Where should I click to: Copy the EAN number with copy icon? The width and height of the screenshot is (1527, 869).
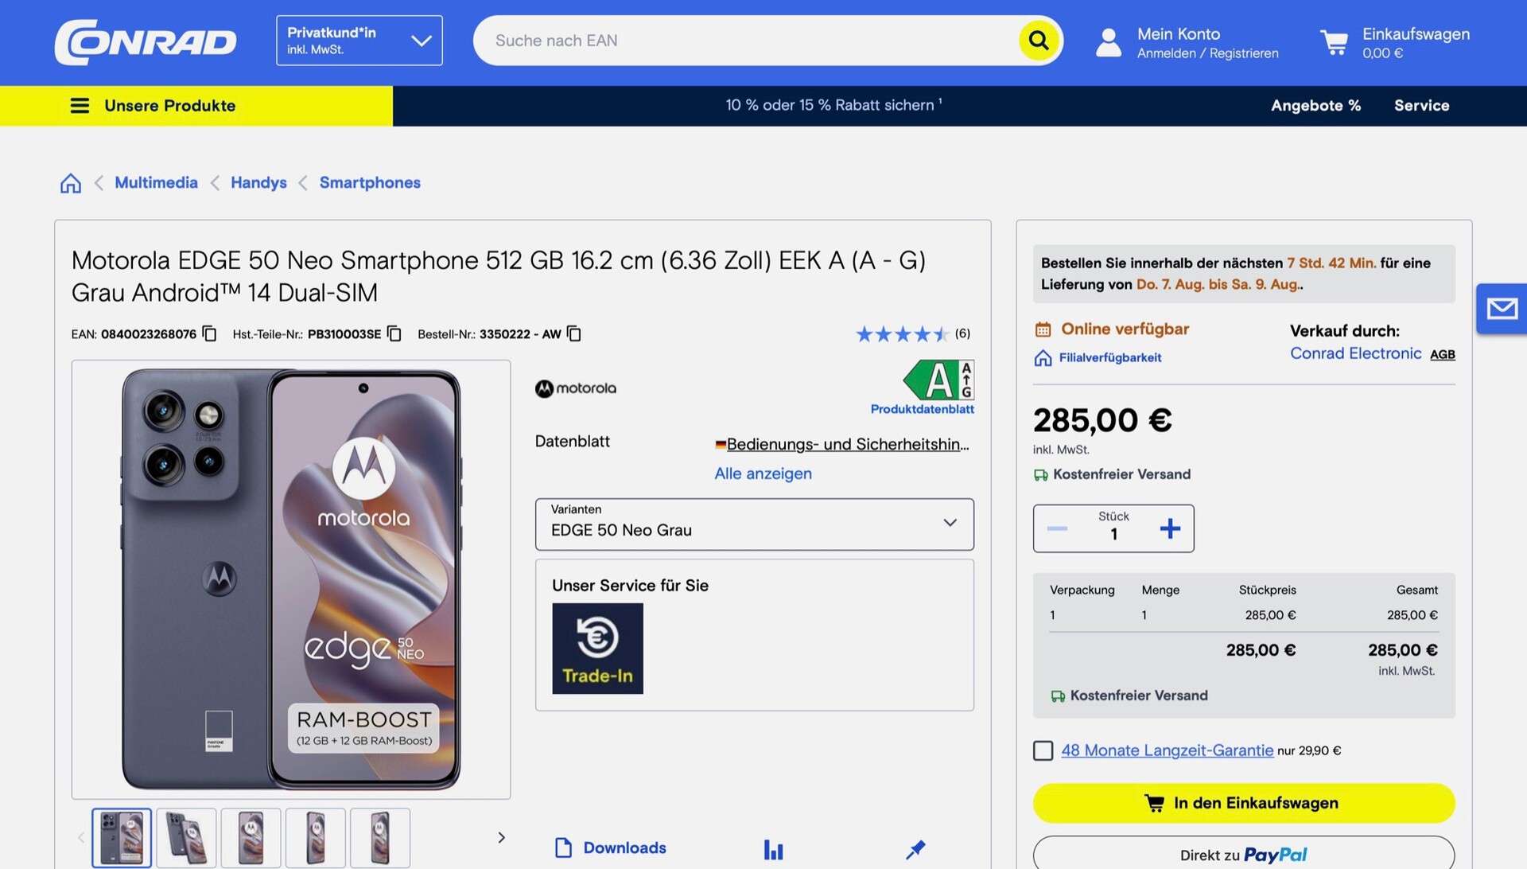pyautogui.click(x=209, y=333)
